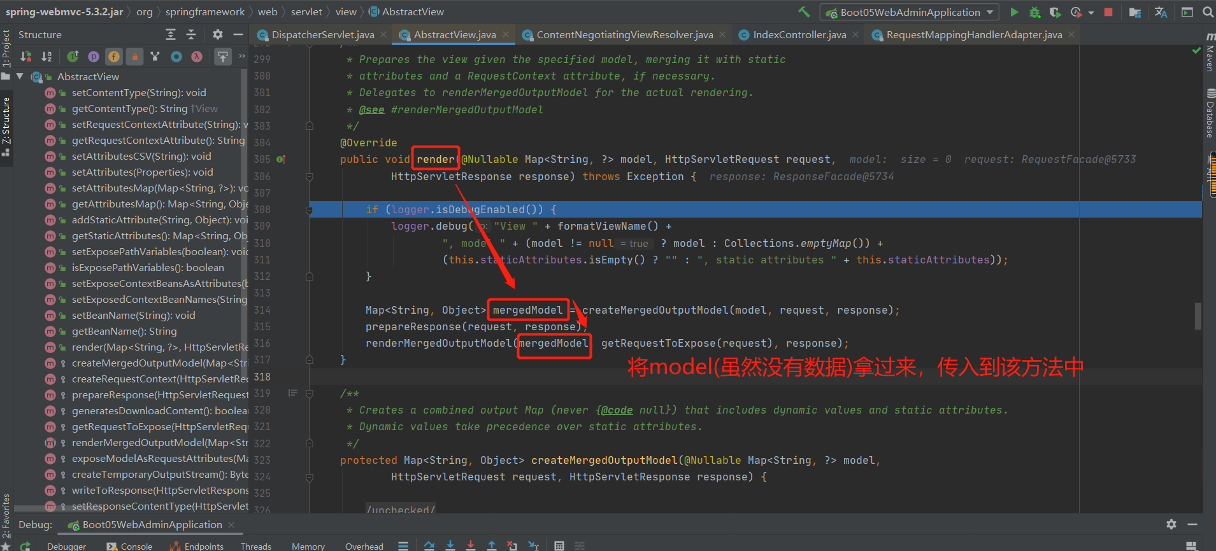
Task: Click springframework breadcrumb in navigation bar
Action: (x=205, y=11)
